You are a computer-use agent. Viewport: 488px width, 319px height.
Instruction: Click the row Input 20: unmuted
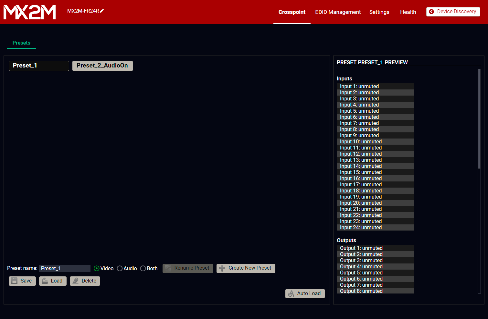pos(375,203)
